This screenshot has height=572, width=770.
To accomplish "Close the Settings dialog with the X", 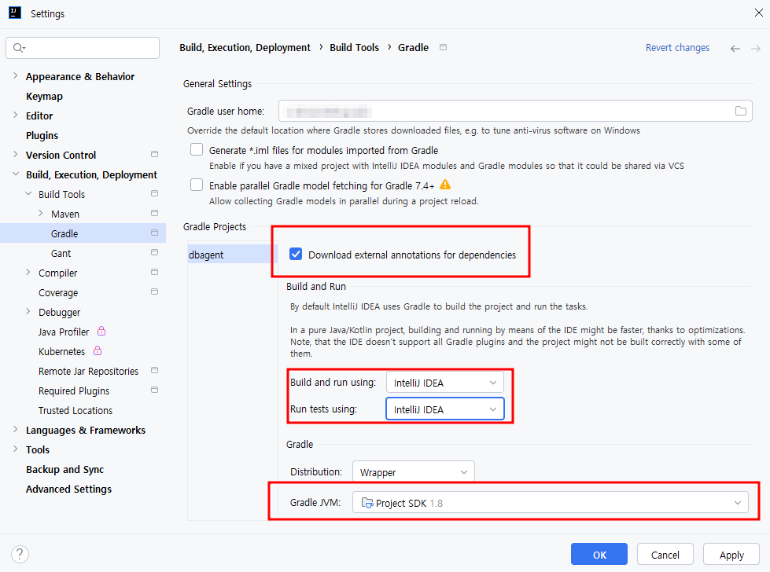I will point(759,13).
